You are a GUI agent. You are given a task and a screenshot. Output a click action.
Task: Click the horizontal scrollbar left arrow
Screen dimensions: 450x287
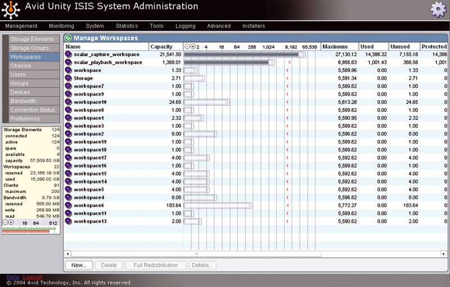point(67,254)
